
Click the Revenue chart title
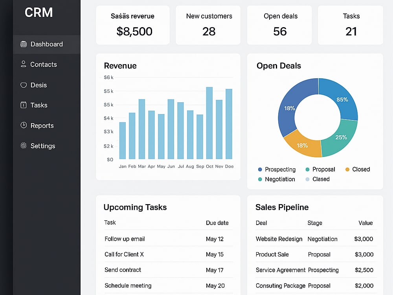click(x=120, y=66)
